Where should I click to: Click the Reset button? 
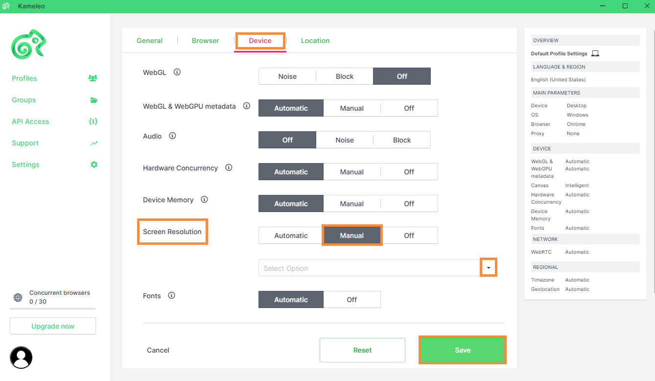pyautogui.click(x=362, y=350)
